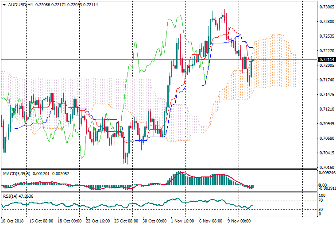The height and width of the screenshot is (226, 336).
Task: Click the triangle arrow beside AUDUSD,H4
Action: [4, 4]
